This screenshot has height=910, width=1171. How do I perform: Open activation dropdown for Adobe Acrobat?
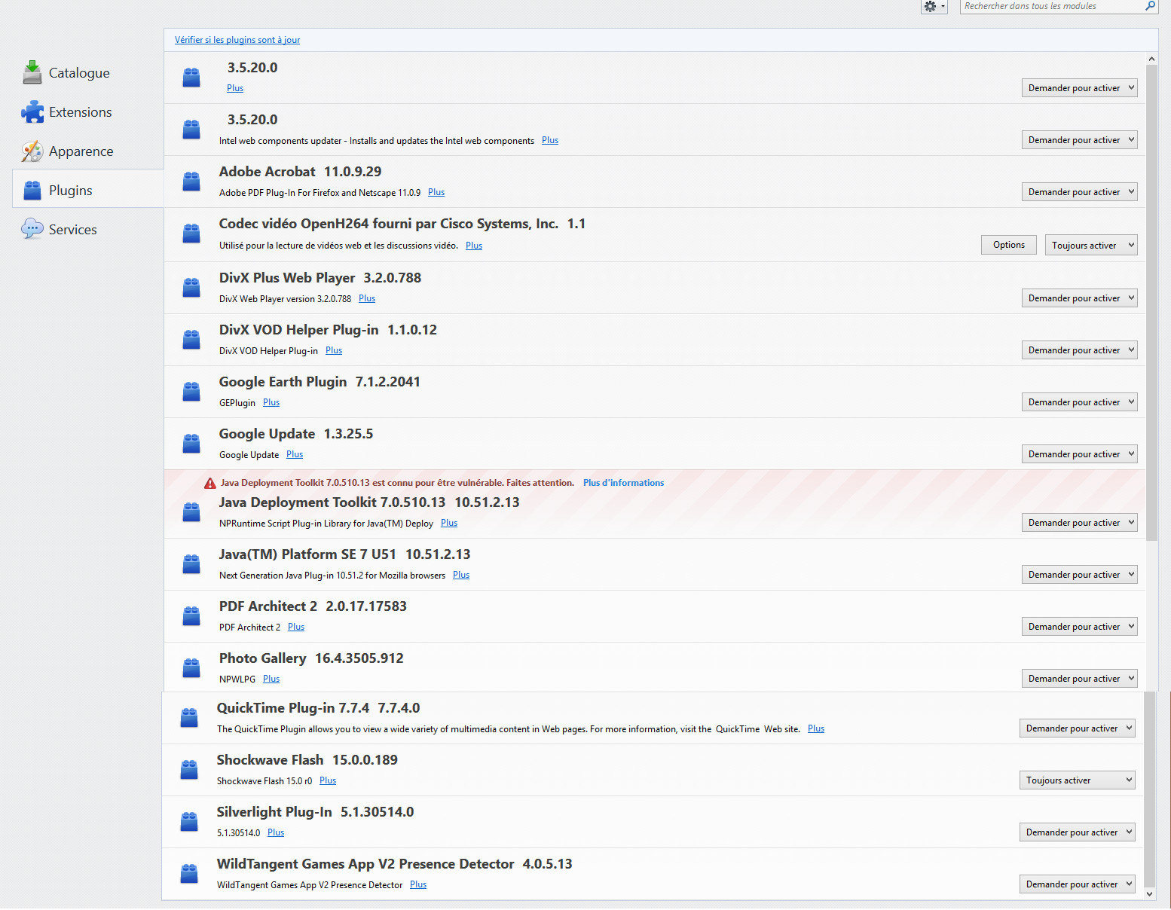point(1079,192)
